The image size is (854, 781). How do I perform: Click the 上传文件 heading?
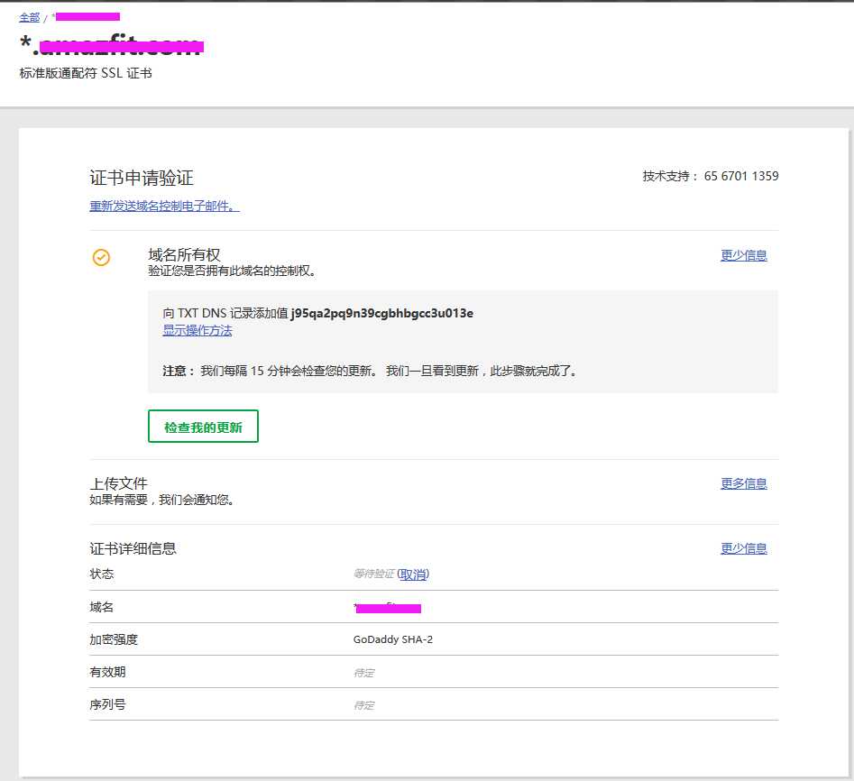(x=119, y=483)
